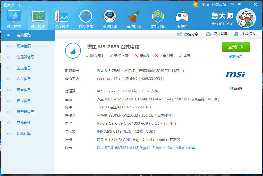Minimize the 鲁大师 window
263x176 pixels.
(x=247, y=5)
